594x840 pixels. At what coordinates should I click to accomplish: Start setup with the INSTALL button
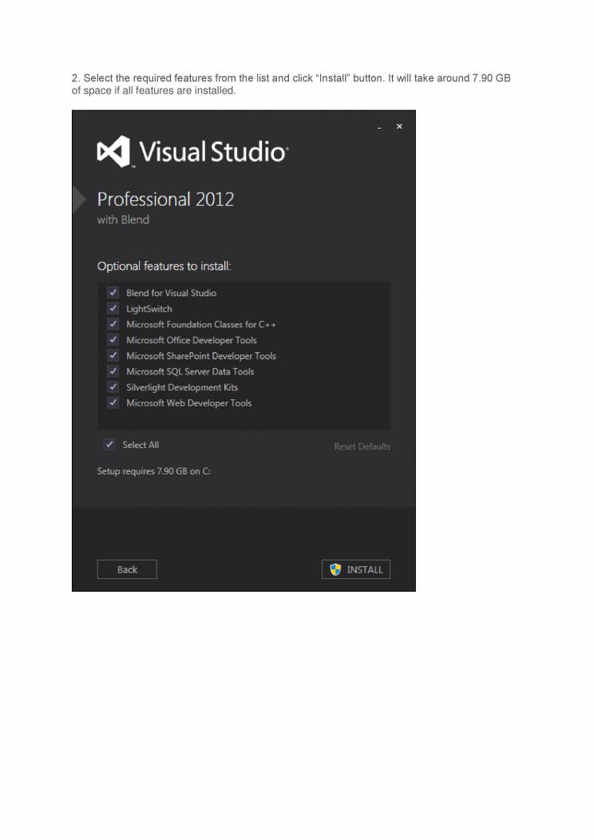356,569
